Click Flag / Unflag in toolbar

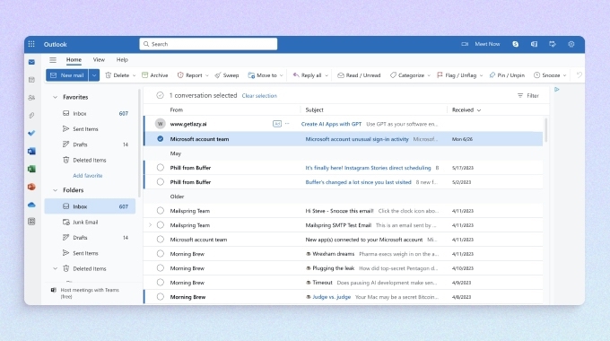click(x=457, y=75)
